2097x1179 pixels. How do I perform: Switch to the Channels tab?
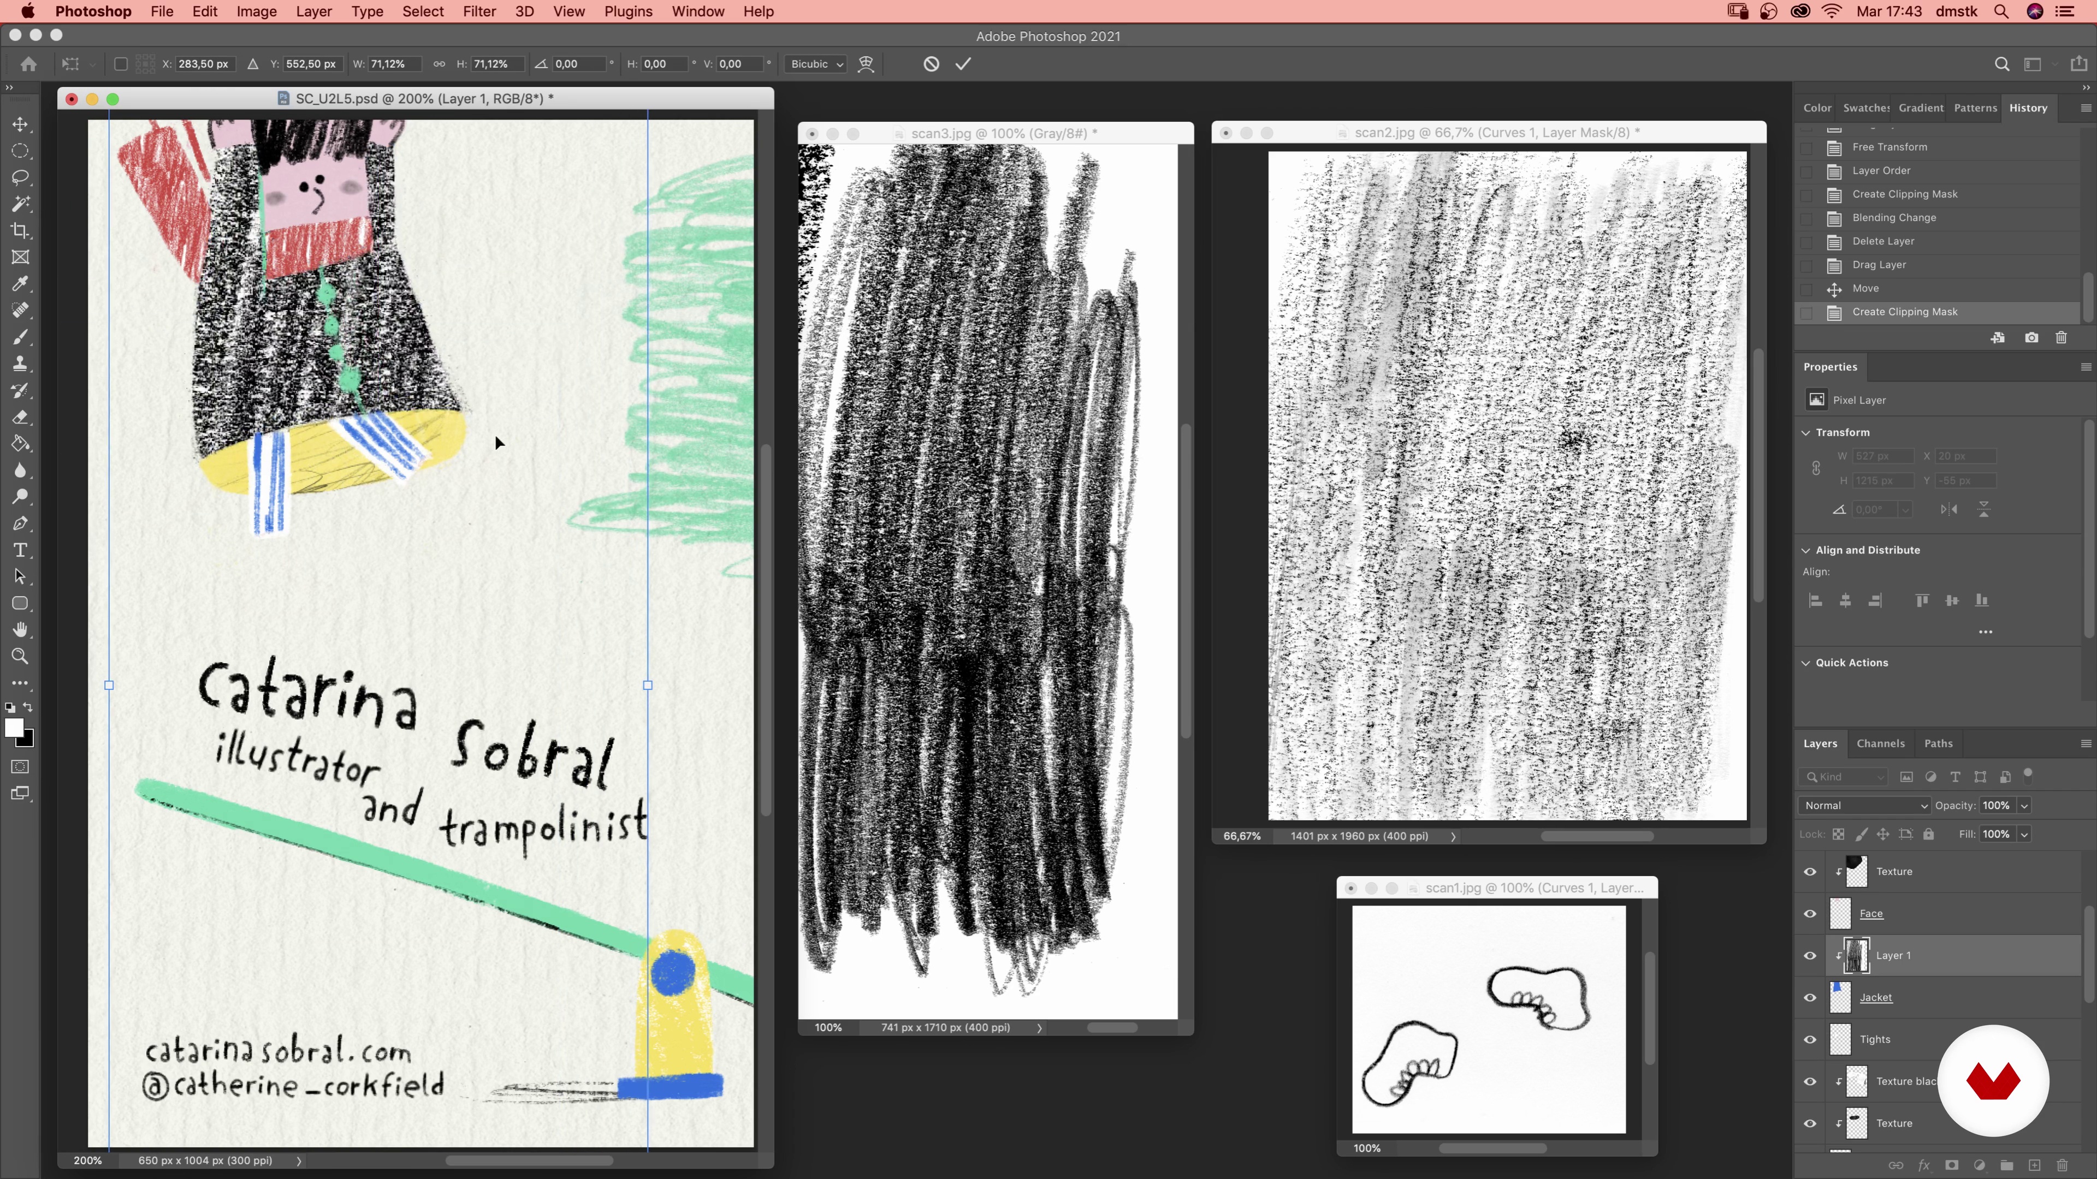pos(1880,743)
